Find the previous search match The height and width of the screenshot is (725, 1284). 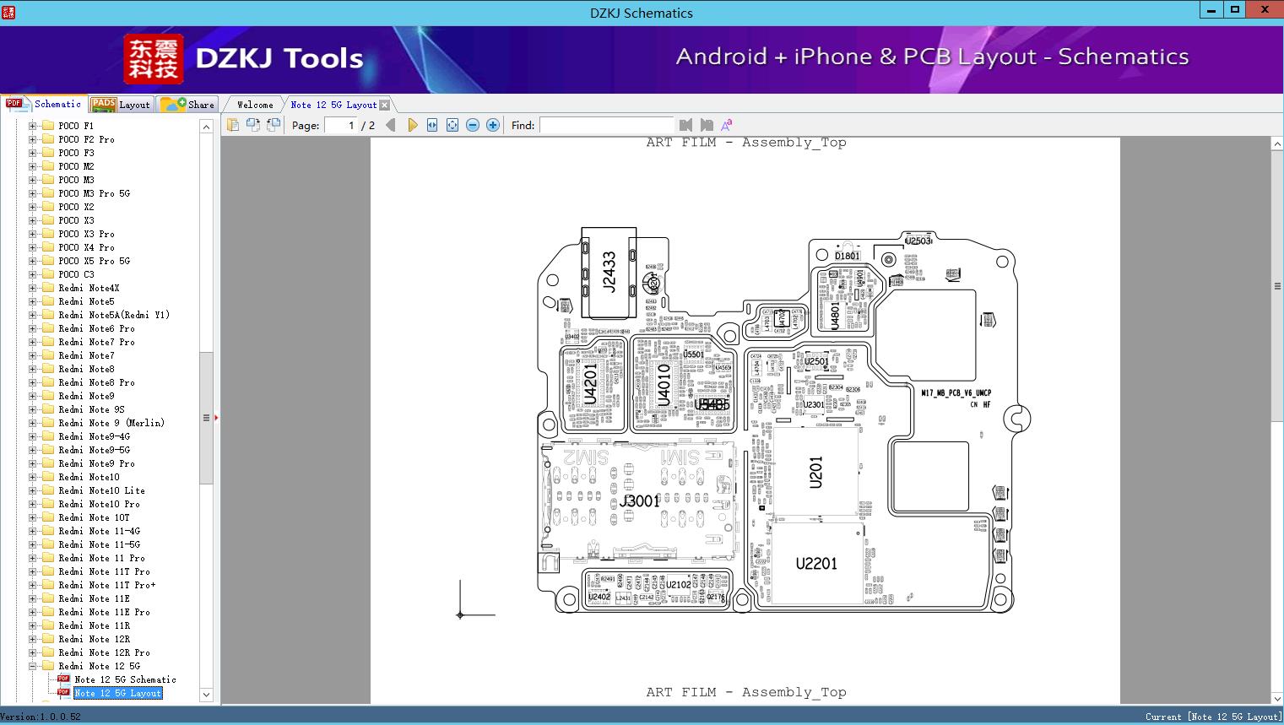(685, 125)
